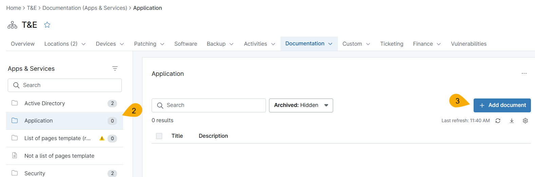Click the Add document button
Viewport: 535px width, 177px height.
[x=502, y=105]
